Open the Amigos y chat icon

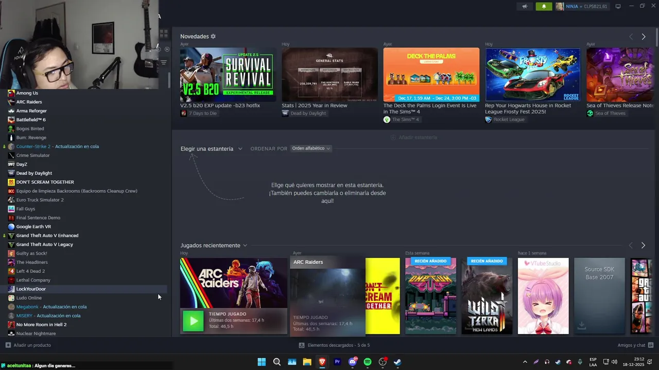(651, 345)
